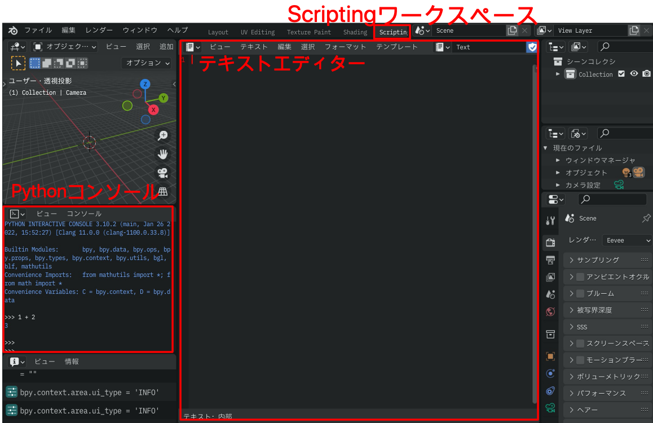Expand the Collection in the outliner
The height and width of the screenshot is (423, 653).
pos(557,74)
